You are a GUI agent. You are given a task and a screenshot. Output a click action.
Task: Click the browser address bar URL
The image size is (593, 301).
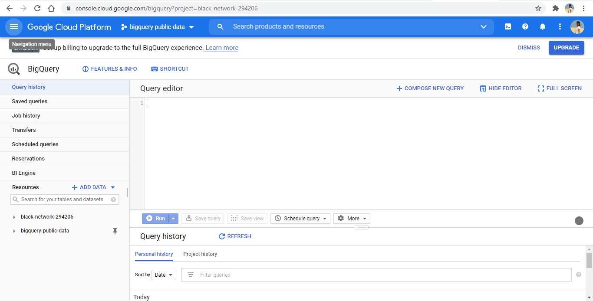(x=167, y=8)
